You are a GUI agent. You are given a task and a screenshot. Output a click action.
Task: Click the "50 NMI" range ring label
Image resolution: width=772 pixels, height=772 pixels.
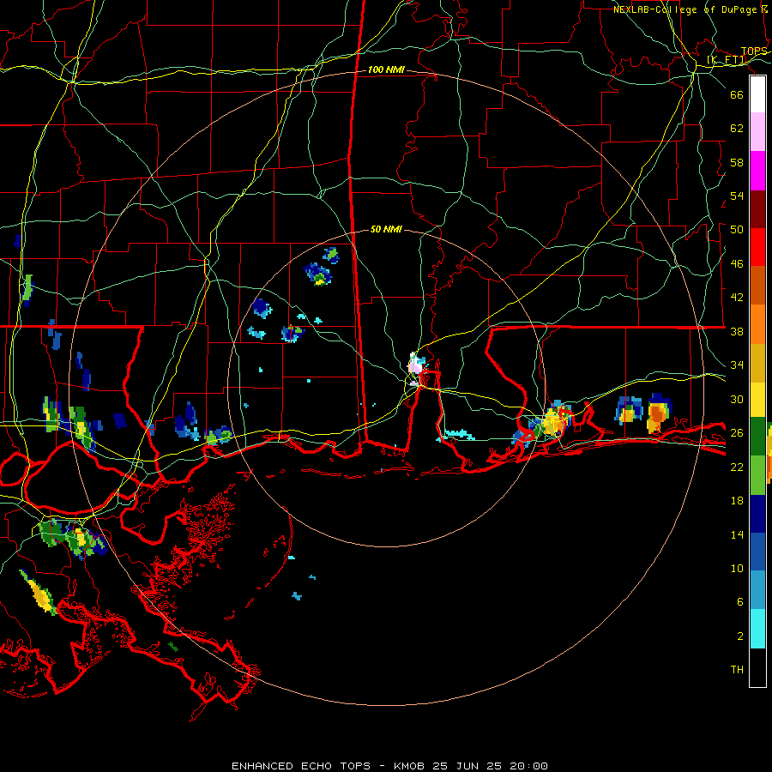386,229
